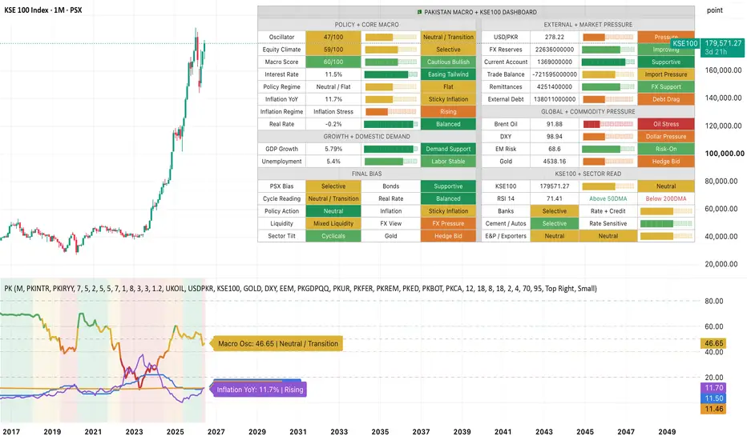Viewport: 747px width, 440px height.
Task: Select the Macro Score 60/100 cell
Action: click(333, 62)
